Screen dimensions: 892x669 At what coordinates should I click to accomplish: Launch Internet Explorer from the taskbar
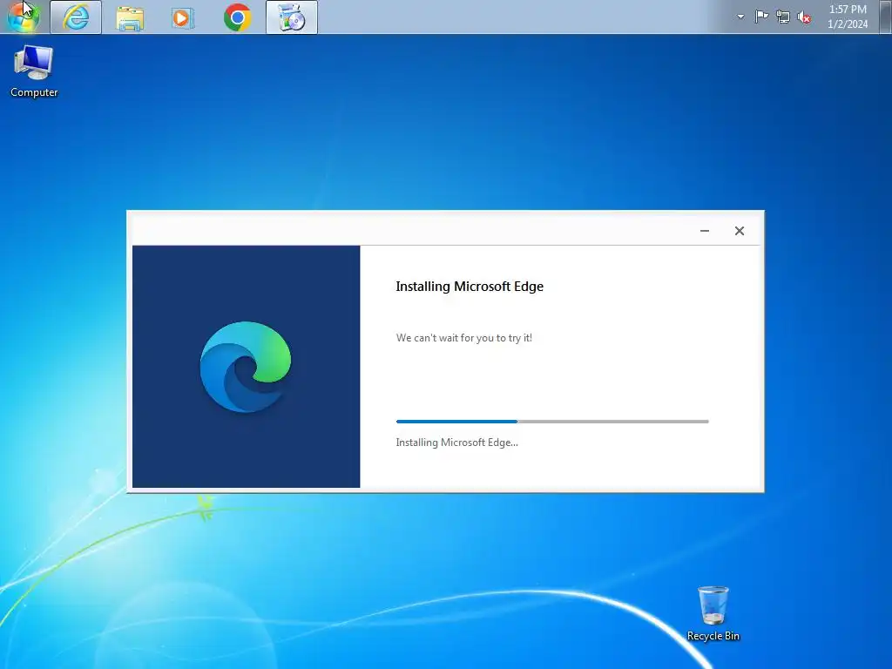point(76,17)
